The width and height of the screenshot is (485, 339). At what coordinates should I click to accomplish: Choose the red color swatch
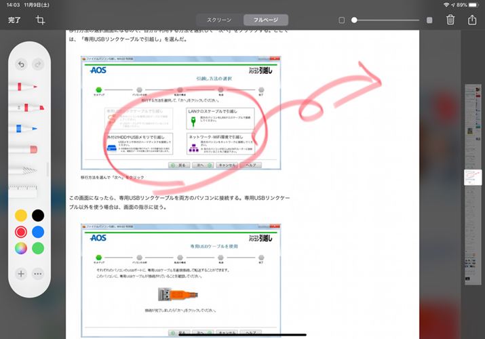pos(21,232)
